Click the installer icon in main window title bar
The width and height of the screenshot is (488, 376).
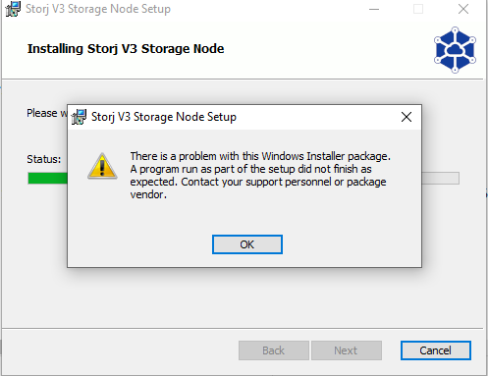pyautogui.click(x=13, y=9)
